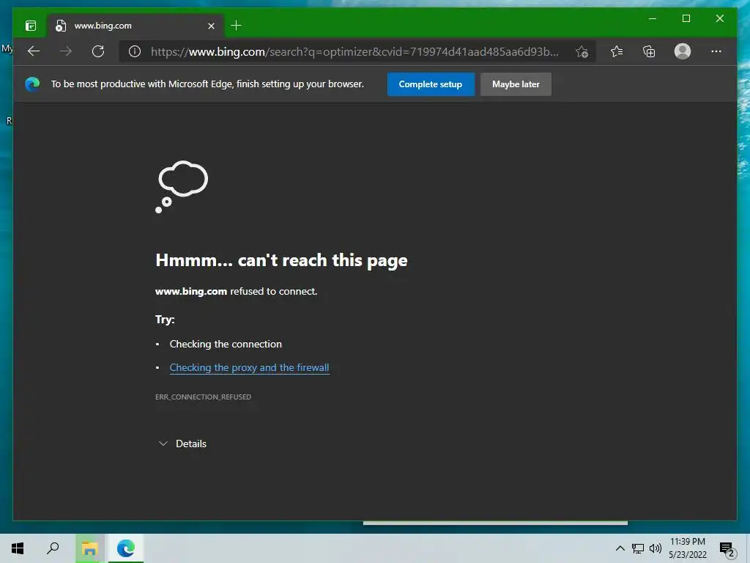Dismiss with Maybe later button
The height and width of the screenshot is (563, 750).
(516, 84)
